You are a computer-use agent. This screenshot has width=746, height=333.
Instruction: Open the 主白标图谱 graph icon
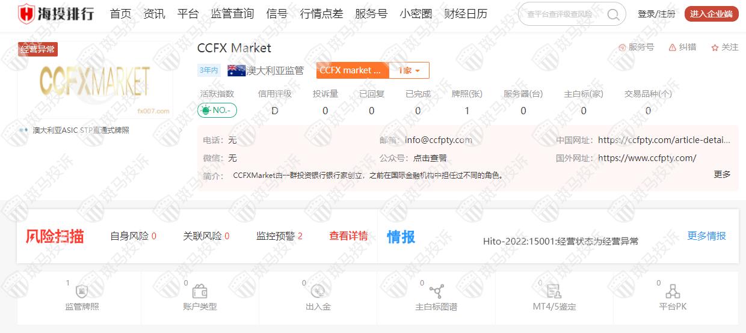[436, 292]
